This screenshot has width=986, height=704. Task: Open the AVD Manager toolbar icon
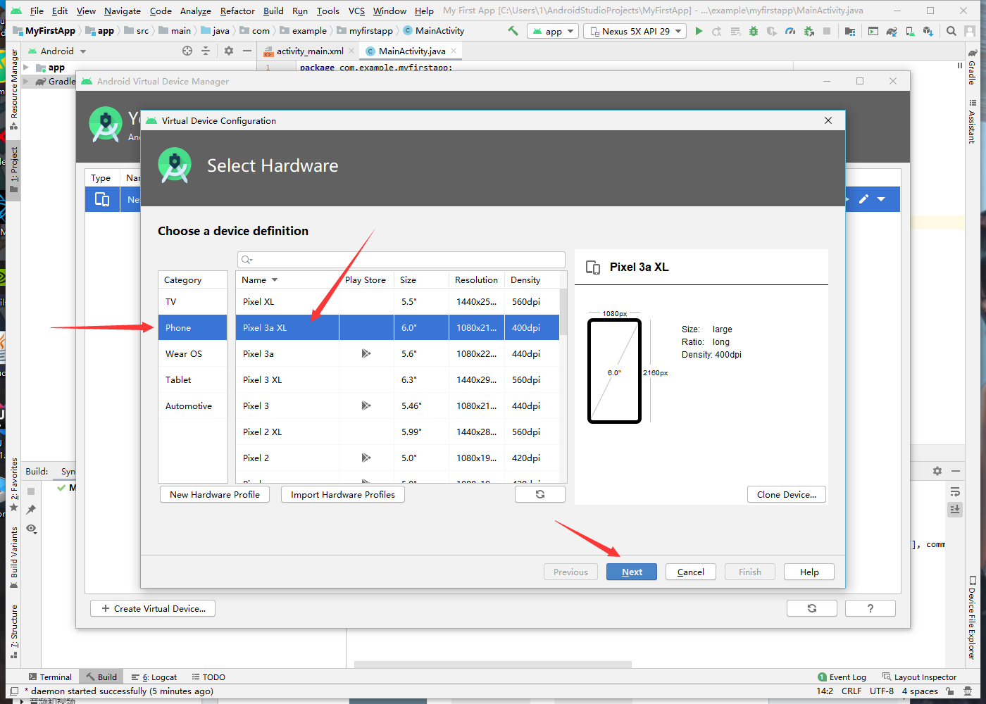[x=910, y=31]
